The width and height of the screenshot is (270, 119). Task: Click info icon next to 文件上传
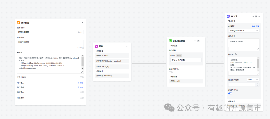point(25,77)
